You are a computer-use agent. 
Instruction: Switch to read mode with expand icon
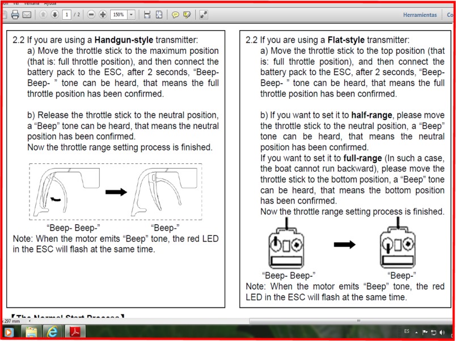[204, 15]
